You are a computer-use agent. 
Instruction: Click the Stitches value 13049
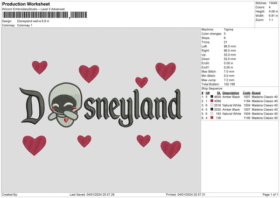[x=273, y=3]
